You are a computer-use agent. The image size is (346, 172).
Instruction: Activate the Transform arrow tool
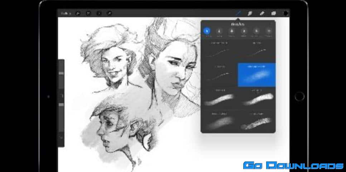click(109, 14)
